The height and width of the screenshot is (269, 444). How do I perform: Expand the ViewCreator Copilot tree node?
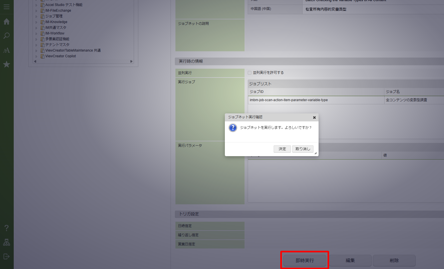pos(36,56)
